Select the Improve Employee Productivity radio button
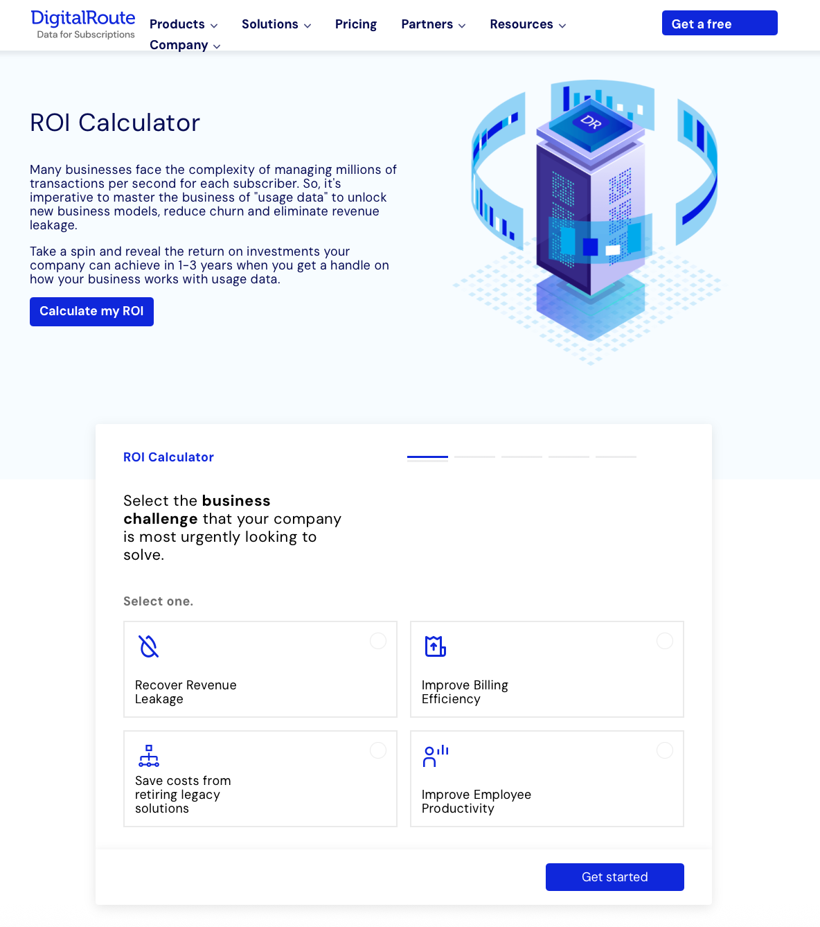Image resolution: width=820 pixels, height=927 pixels. coord(665,750)
